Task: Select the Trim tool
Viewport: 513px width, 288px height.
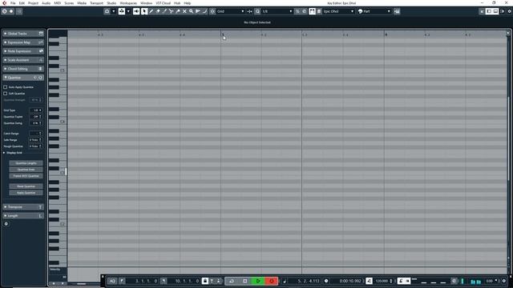Action: click(x=164, y=11)
